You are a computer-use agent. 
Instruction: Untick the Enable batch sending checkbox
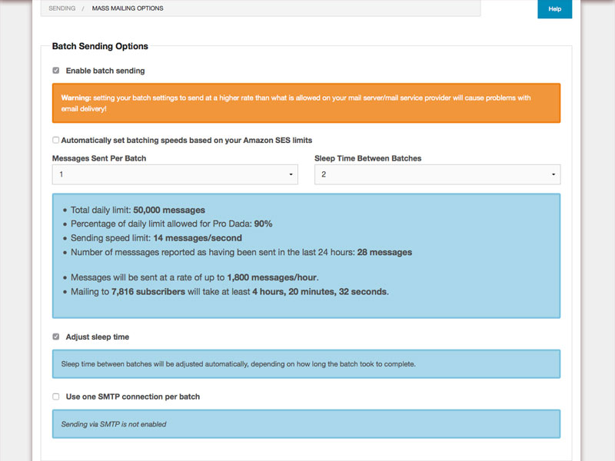coord(55,71)
